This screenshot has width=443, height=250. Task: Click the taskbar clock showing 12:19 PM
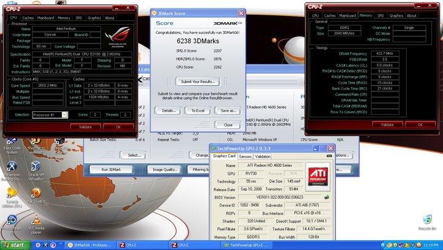431,245
